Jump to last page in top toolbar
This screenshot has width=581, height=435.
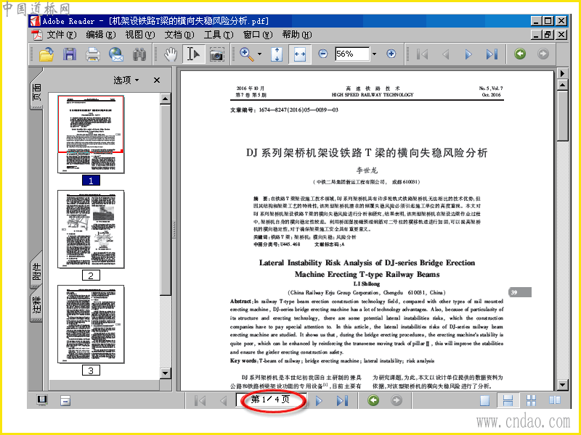[x=492, y=54]
